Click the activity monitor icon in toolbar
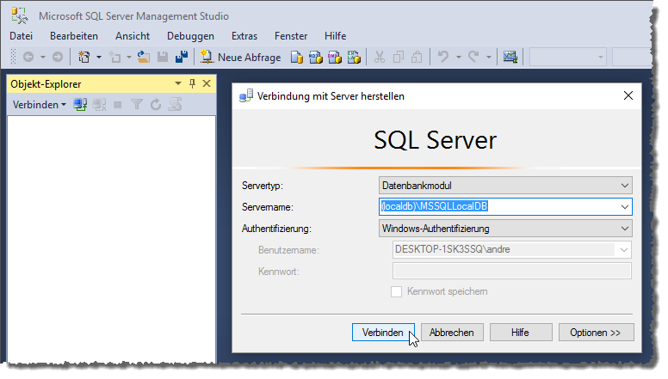Image resolution: width=668 pixels, height=379 pixels. (x=510, y=57)
